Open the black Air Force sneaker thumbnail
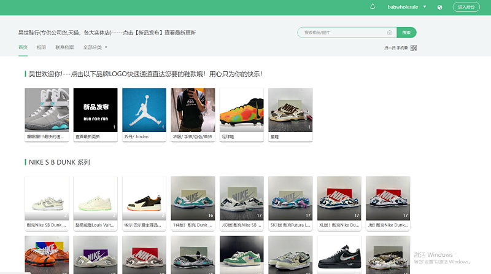 339,255
